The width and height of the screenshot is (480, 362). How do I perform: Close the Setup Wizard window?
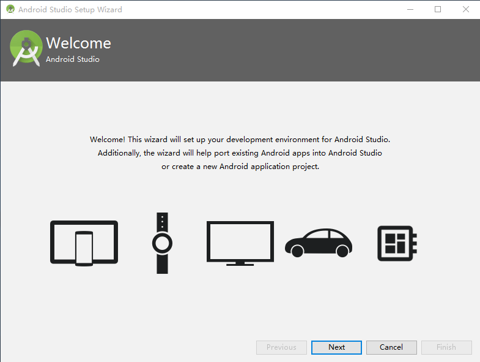point(465,10)
